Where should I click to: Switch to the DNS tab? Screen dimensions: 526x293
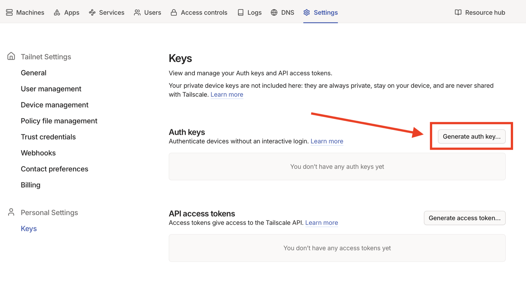[282, 12]
